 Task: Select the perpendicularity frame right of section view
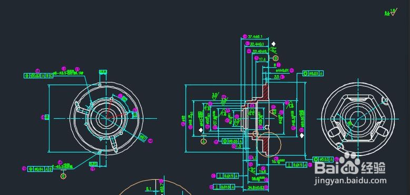(296, 165)
